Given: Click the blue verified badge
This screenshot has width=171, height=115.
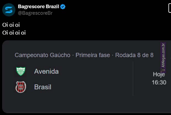Looking at the screenshot, I should (x=63, y=6).
